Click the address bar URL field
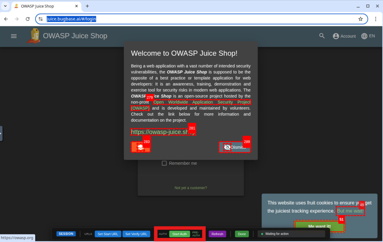The height and width of the screenshot is (242, 383). pyautogui.click(x=203, y=19)
